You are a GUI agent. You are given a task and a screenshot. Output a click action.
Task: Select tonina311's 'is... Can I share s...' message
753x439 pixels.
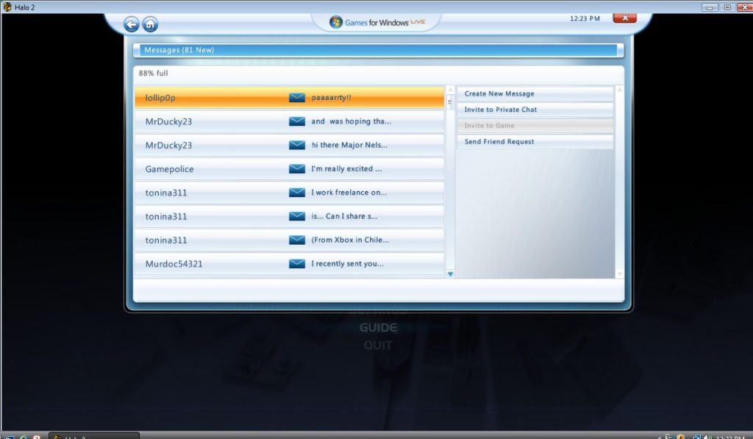[x=289, y=216]
